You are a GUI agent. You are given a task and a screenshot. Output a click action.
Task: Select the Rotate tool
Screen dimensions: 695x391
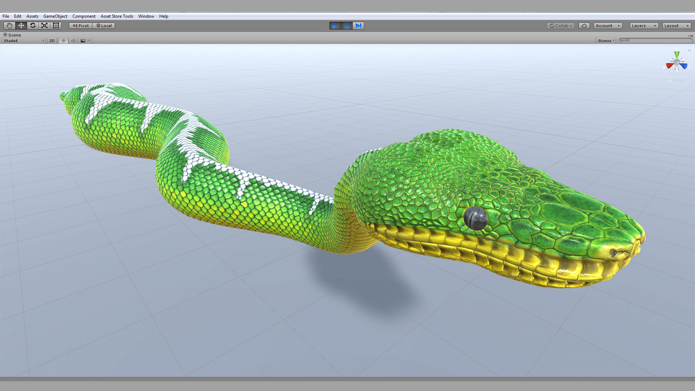[x=32, y=25]
